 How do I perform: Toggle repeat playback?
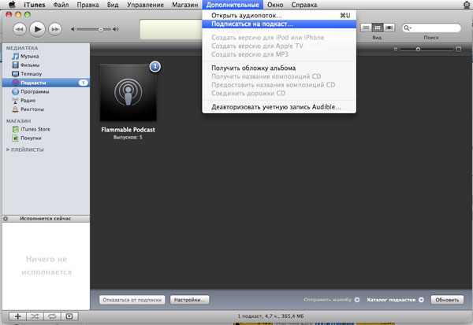click(x=52, y=316)
